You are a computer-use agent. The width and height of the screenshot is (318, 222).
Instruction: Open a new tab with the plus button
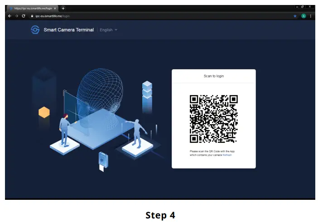click(x=63, y=8)
